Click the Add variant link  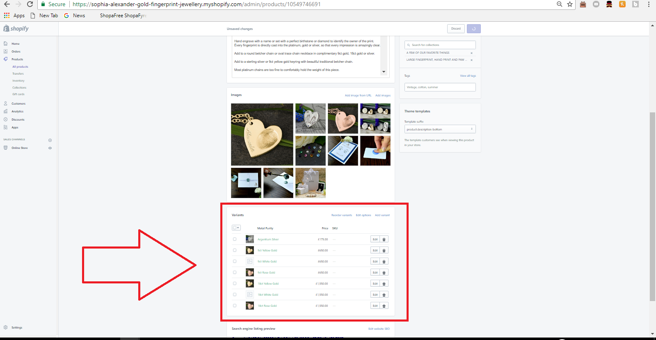tap(382, 215)
